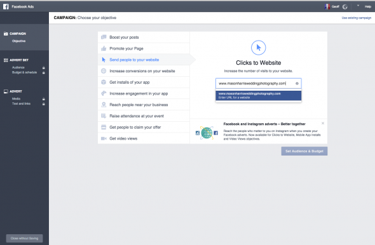
Task: Click the Get video views camera icon
Action: pos(104,138)
